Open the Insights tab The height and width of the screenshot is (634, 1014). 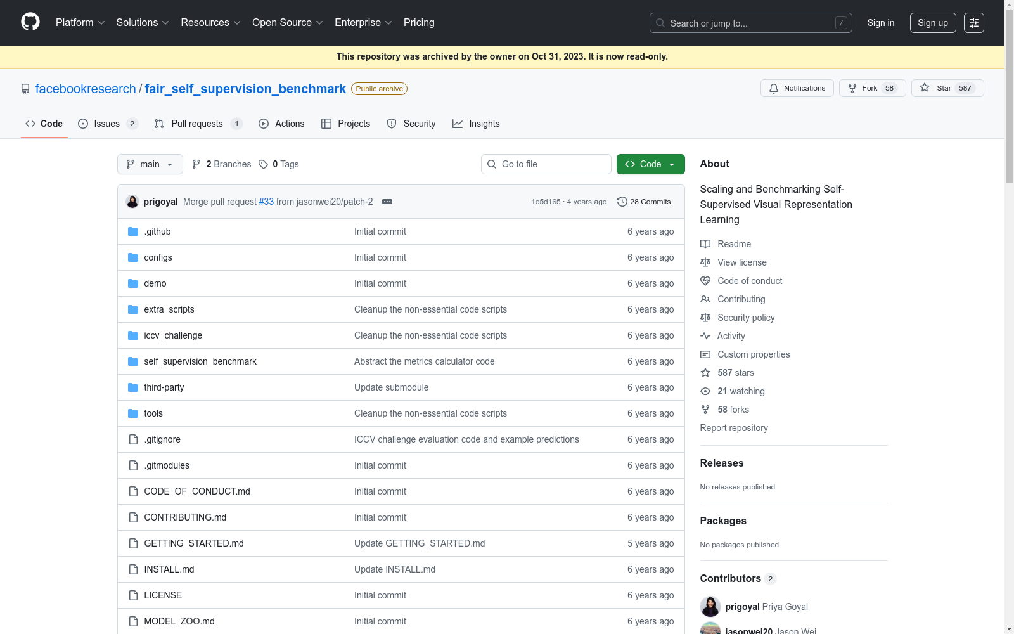point(476,124)
